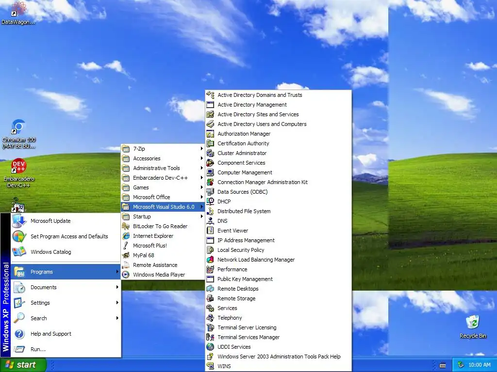497x372 pixels.
Task: Open Microsoft Plus! entry
Action: 163,246
